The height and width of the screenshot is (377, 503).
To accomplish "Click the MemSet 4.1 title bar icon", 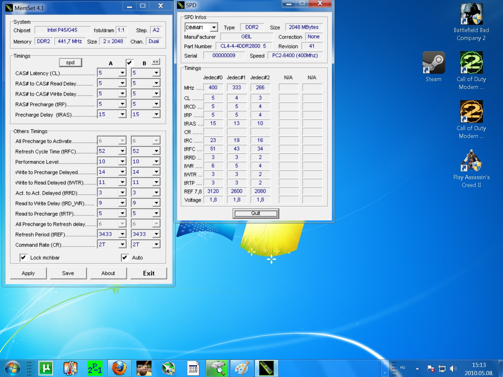I will (x=9, y=8).
